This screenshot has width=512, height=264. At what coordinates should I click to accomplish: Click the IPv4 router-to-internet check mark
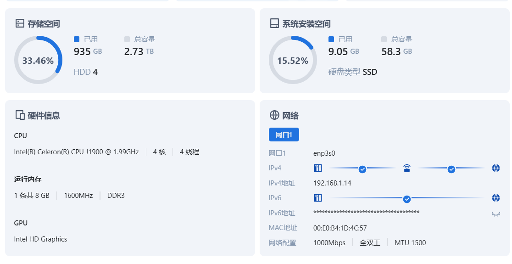(451, 169)
